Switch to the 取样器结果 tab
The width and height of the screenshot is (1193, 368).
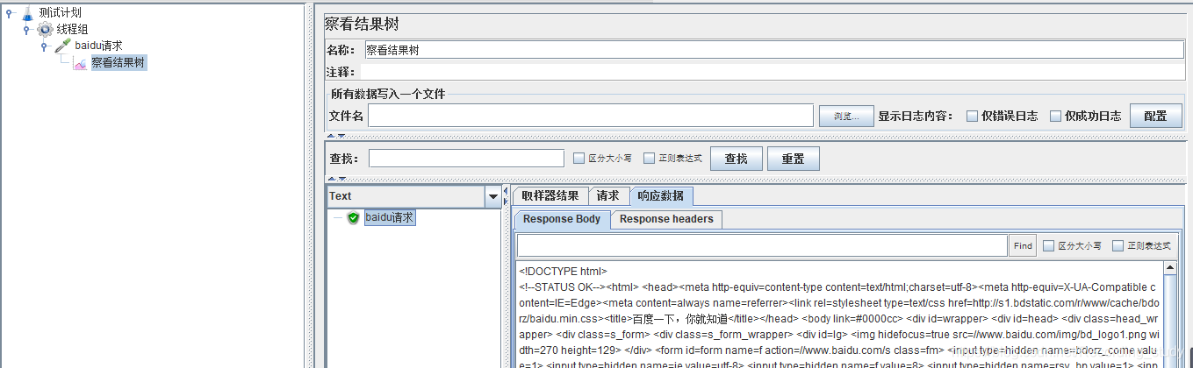pos(550,195)
